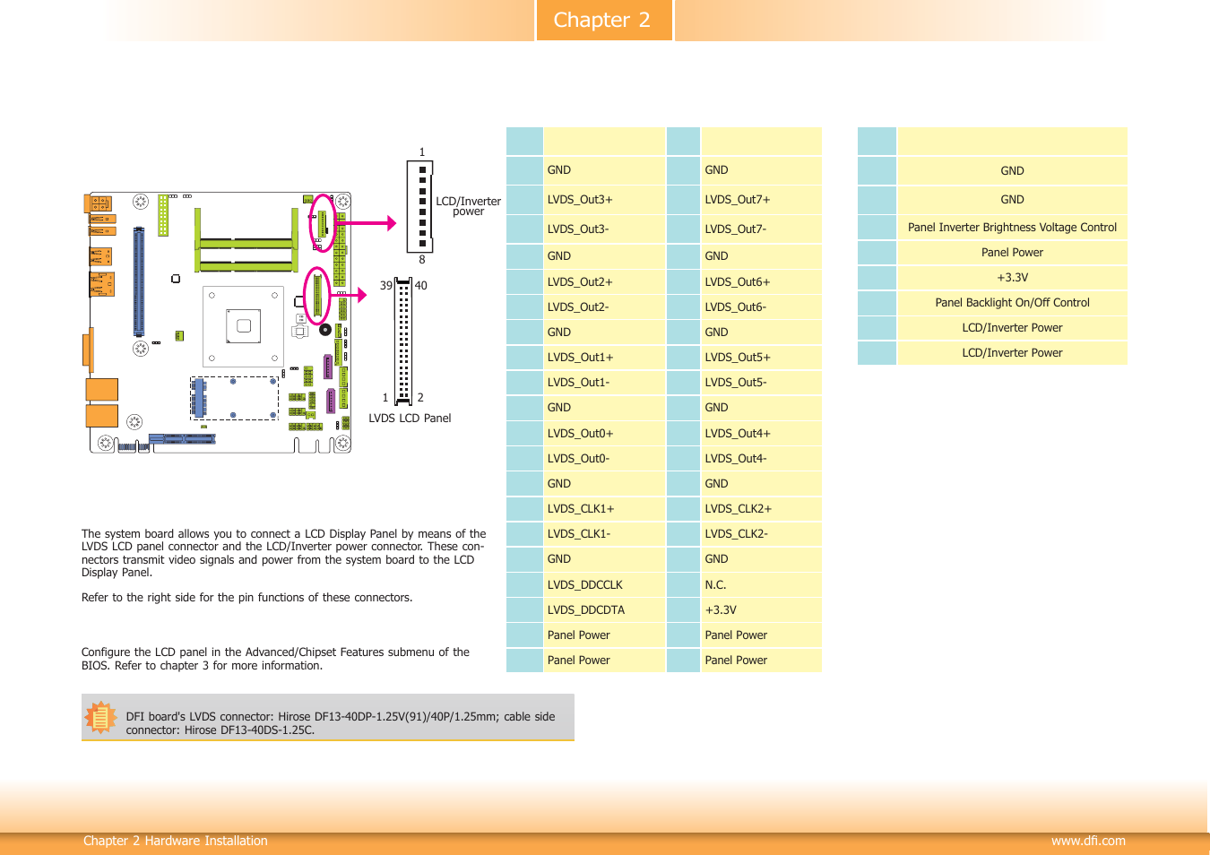Select the sentence 'Refer to the right side'
This screenshot has width=1210, height=855.
[x=246, y=598]
